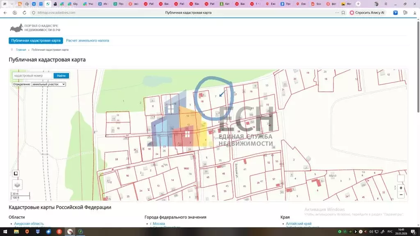Click the browser back arrow
The width and height of the screenshot is (420, 236).
tap(5, 13)
